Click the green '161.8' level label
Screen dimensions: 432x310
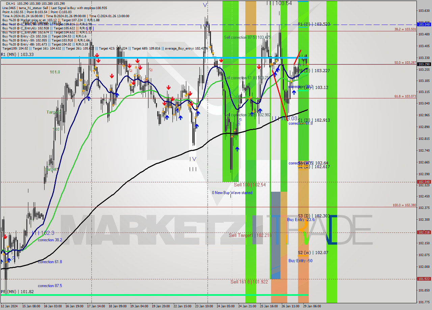pyautogui.click(x=55, y=72)
